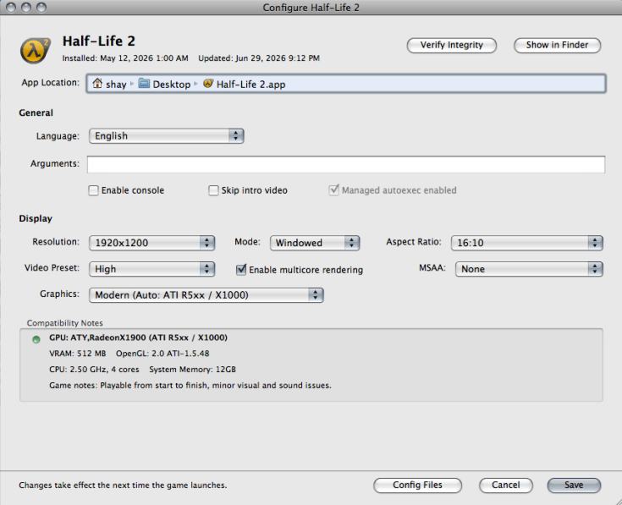The height and width of the screenshot is (505, 622).
Task: Disable multicore rendering checkbox
Action: (x=241, y=270)
